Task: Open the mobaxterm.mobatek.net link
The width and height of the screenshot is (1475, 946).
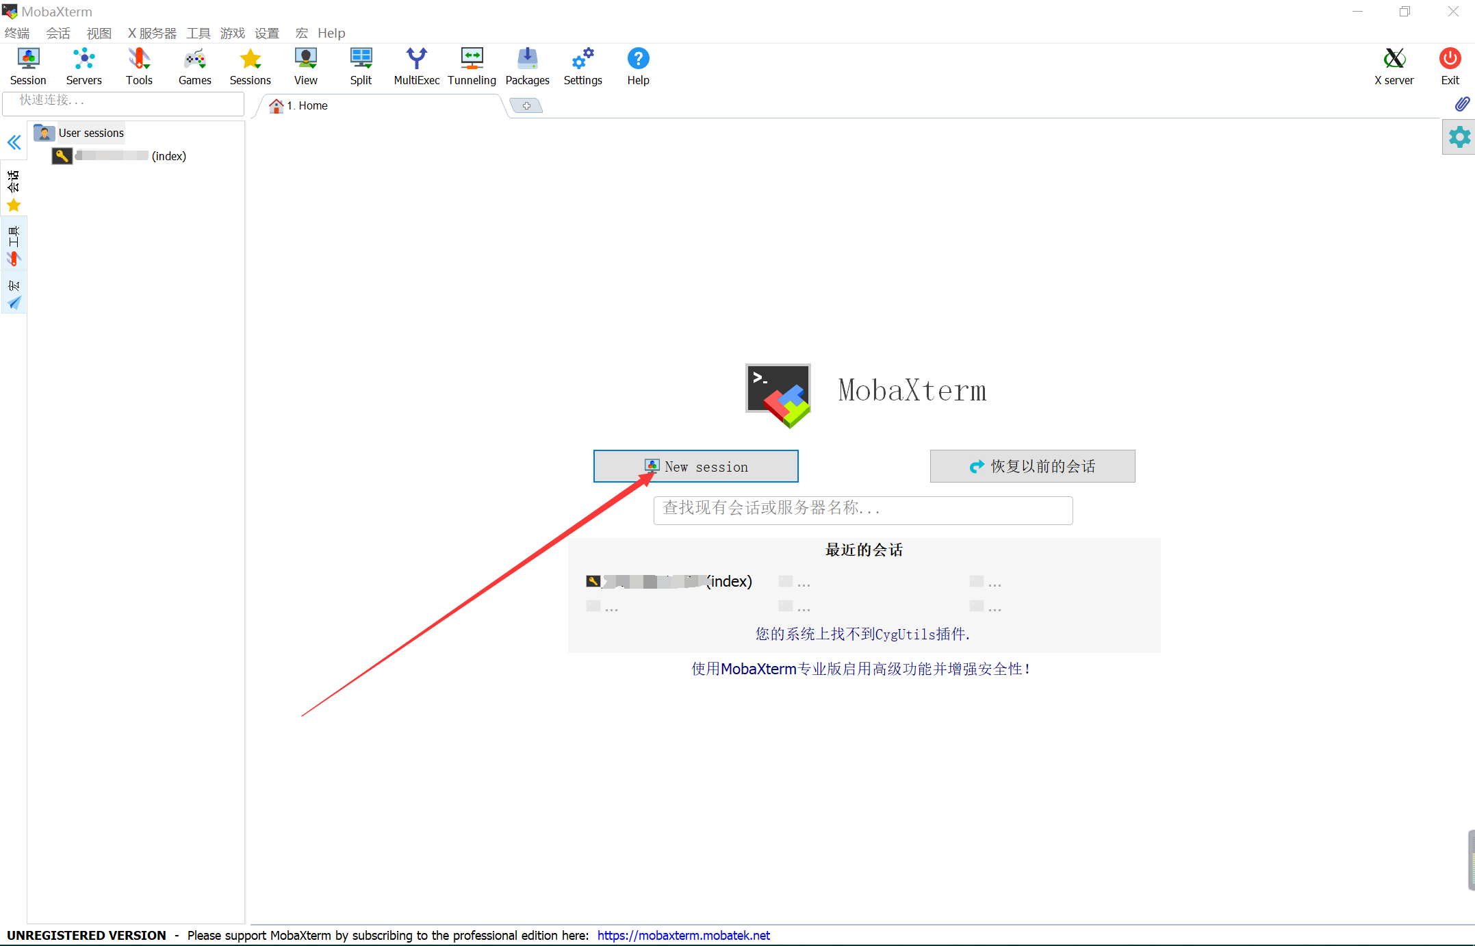Action: point(683,935)
